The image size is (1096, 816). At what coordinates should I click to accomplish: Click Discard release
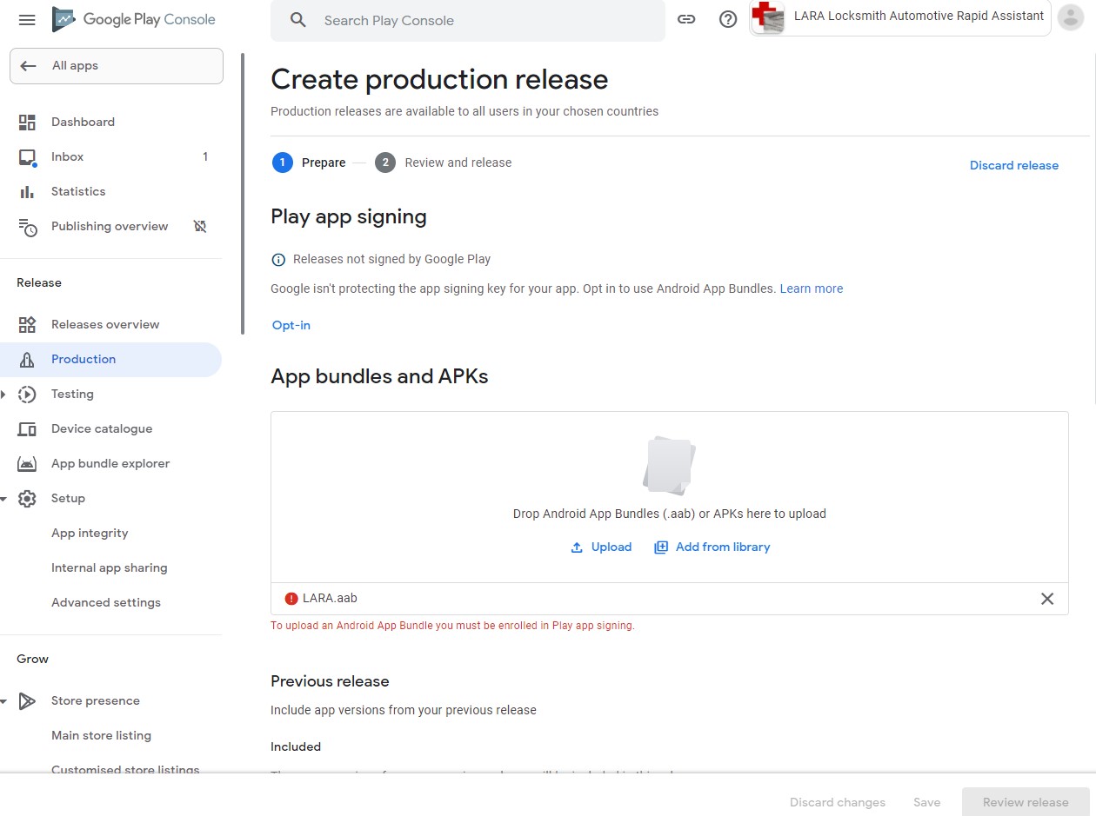[1013, 165]
